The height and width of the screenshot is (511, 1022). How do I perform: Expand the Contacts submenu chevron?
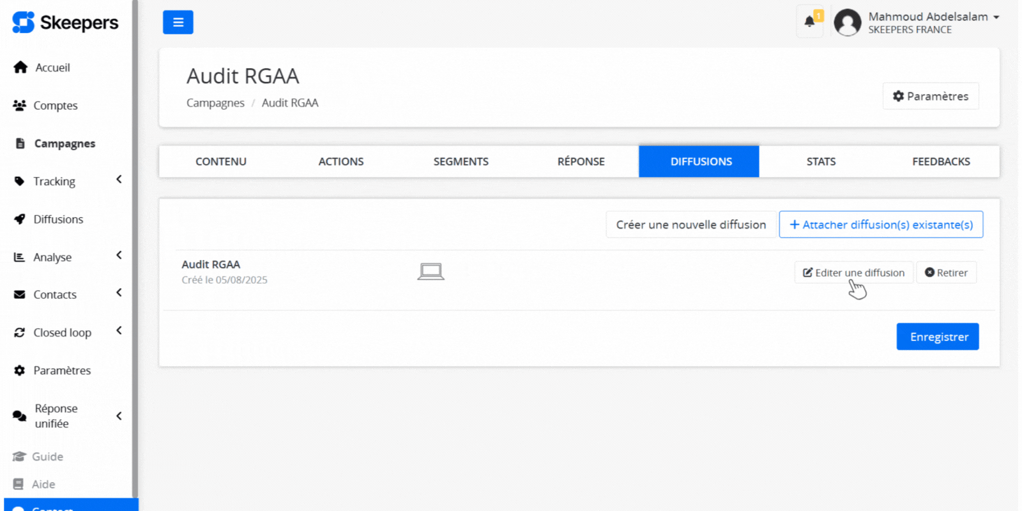(x=119, y=293)
